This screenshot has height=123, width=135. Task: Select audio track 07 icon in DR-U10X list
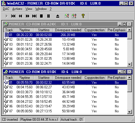point(6,111)
